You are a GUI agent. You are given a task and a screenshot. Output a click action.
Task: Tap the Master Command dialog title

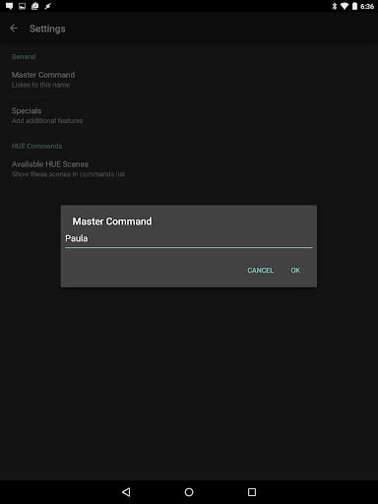click(112, 221)
